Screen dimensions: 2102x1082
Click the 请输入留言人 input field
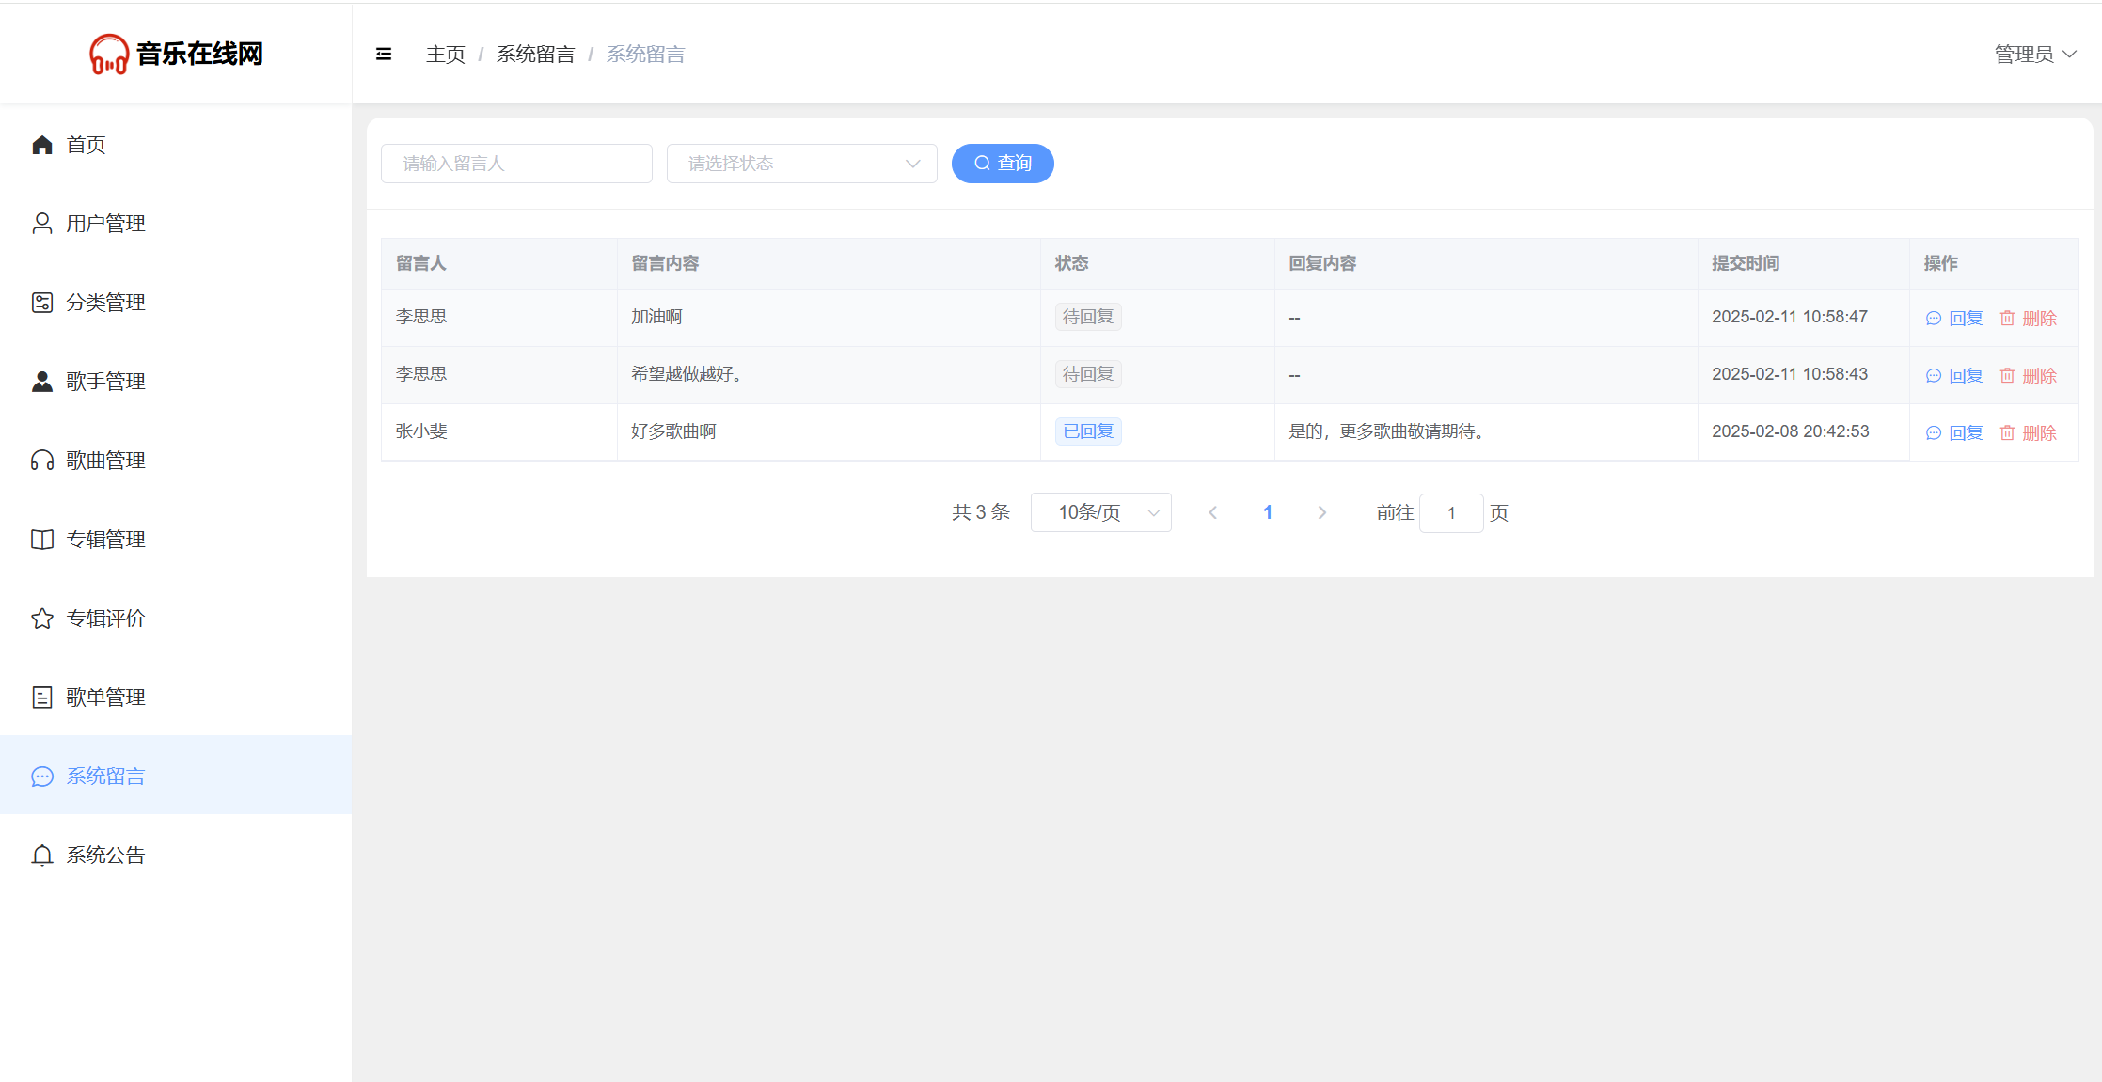coord(516,164)
